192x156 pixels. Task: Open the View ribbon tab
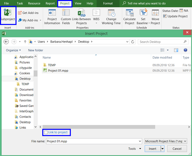coord(78,3)
